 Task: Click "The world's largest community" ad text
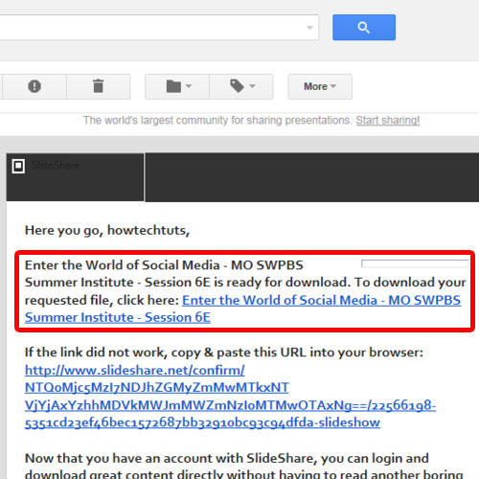(217, 121)
